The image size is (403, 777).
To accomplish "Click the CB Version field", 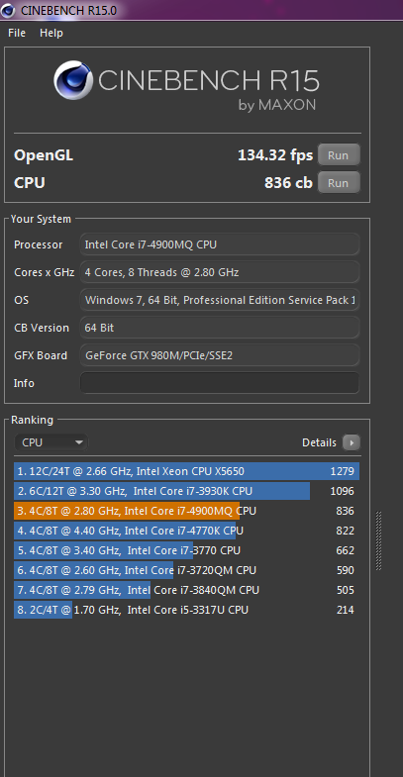I will [x=220, y=328].
